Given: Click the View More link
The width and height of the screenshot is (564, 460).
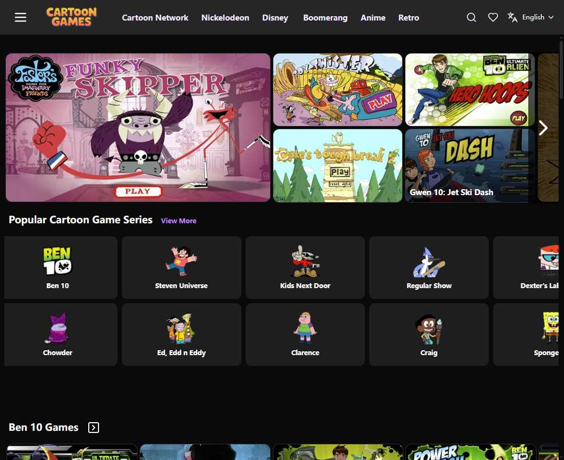Looking at the screenshot, I should coord(179,221).
